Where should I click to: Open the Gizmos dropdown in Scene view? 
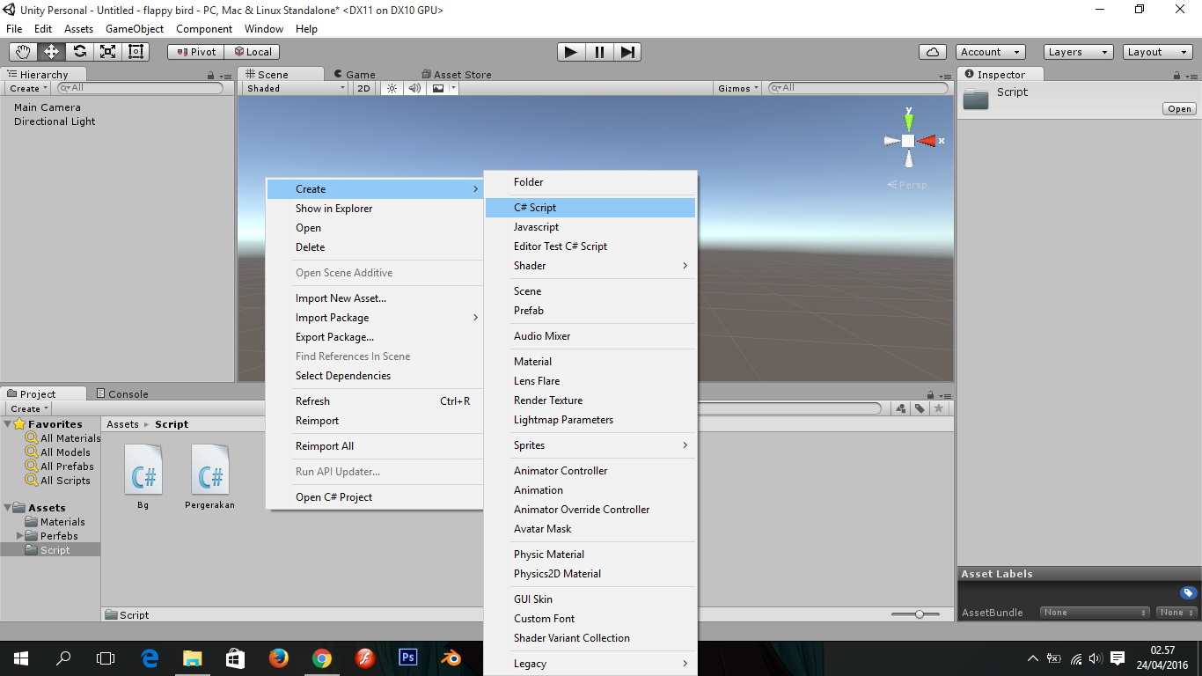pos(738,88)
